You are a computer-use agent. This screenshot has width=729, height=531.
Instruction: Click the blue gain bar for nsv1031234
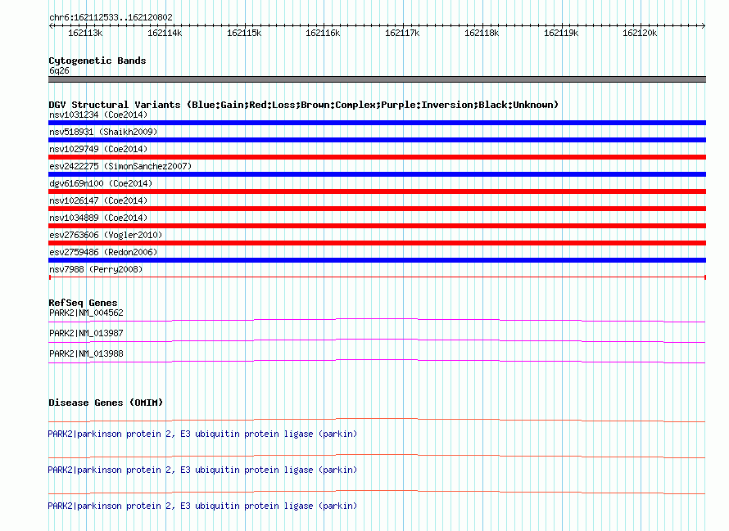click(x=377, y=123)
